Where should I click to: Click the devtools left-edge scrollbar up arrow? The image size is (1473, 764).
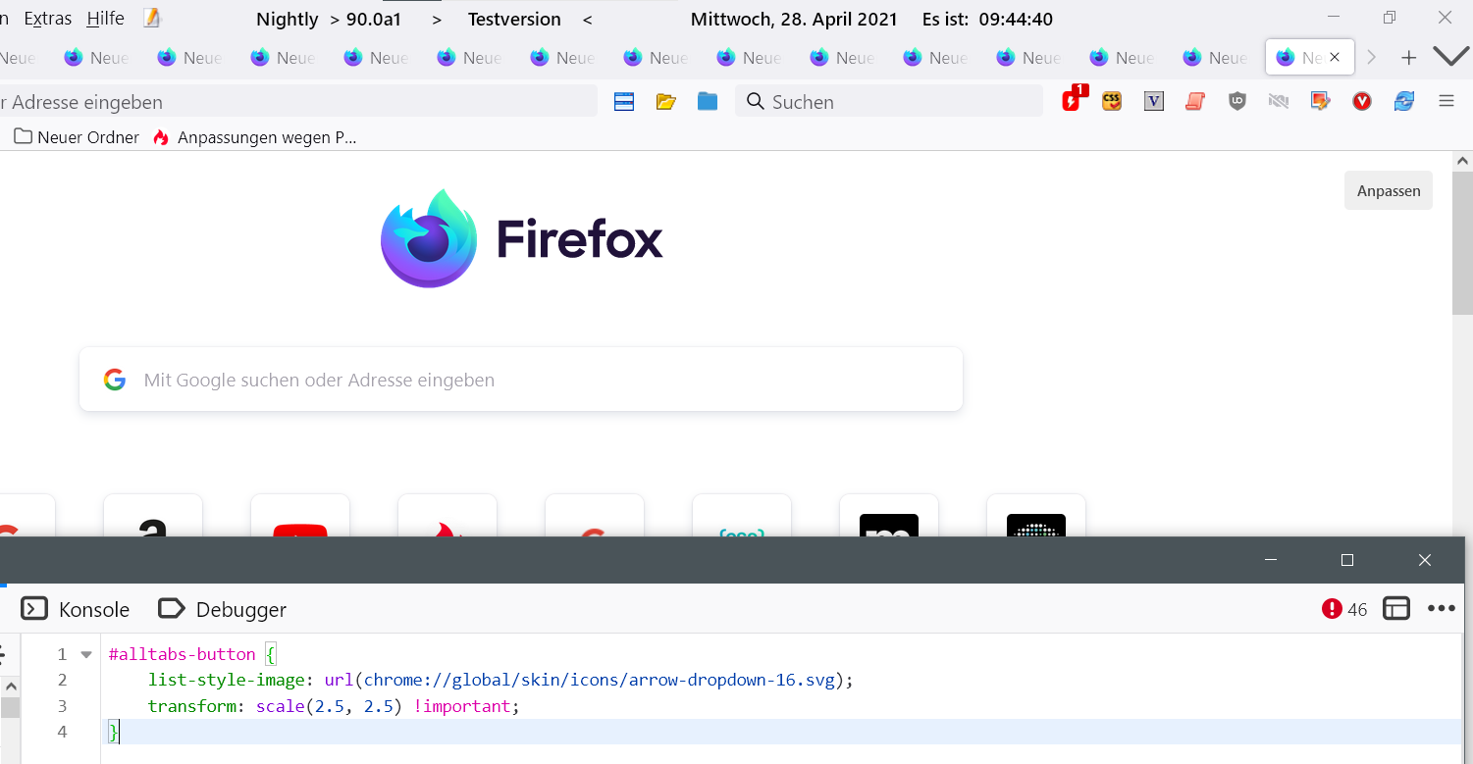pos(10,687)
